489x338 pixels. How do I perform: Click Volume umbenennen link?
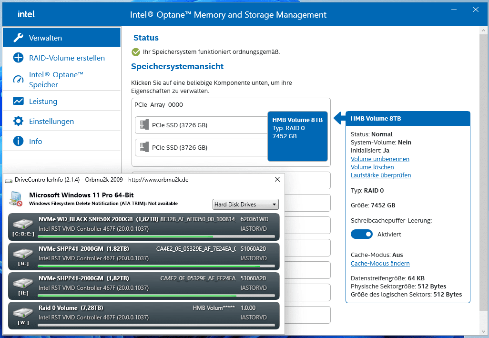coord(380,159)
